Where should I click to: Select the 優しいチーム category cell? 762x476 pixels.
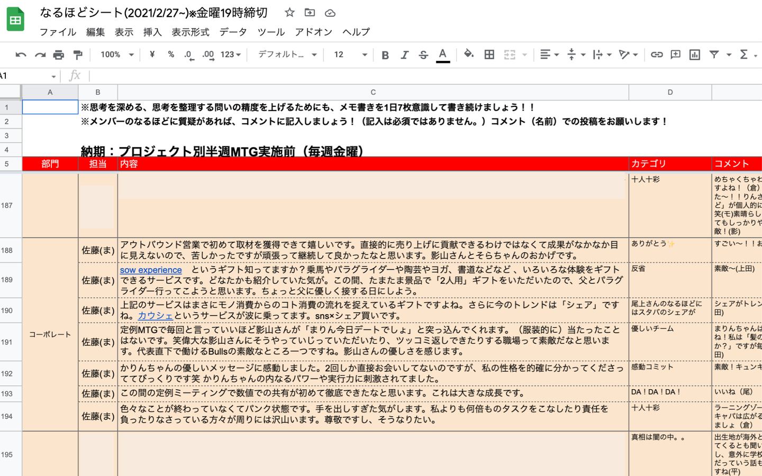tap(670, 342)
